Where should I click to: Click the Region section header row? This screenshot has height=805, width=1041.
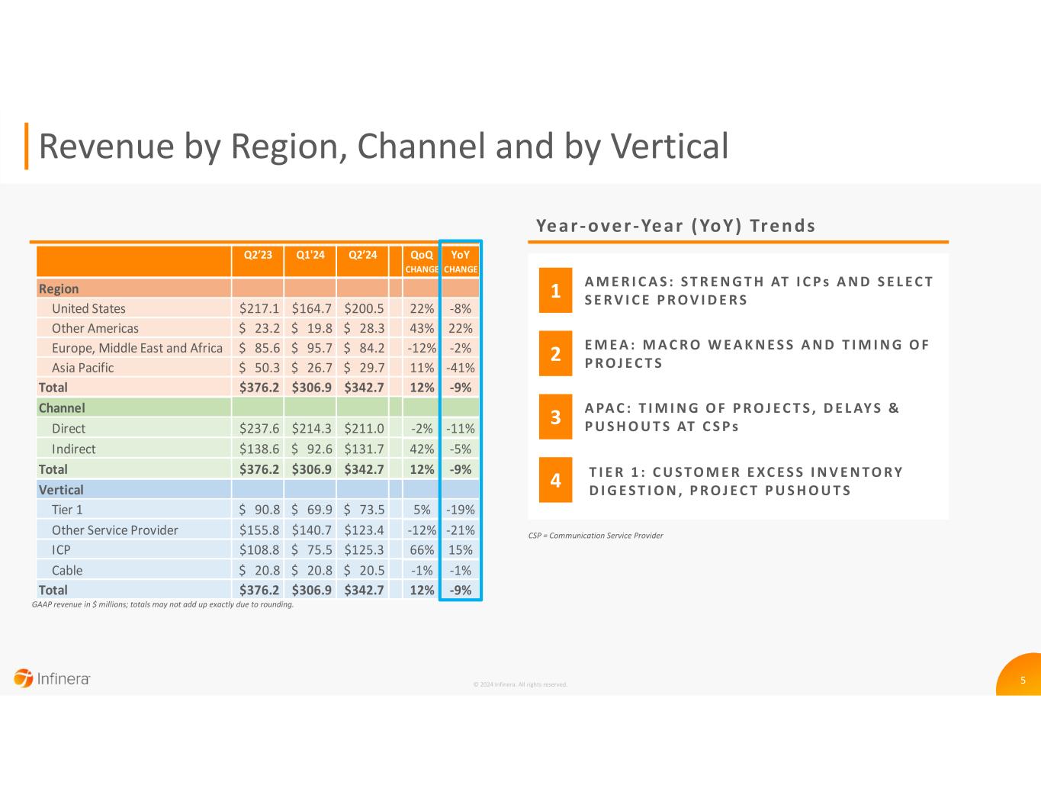(59, 288)
